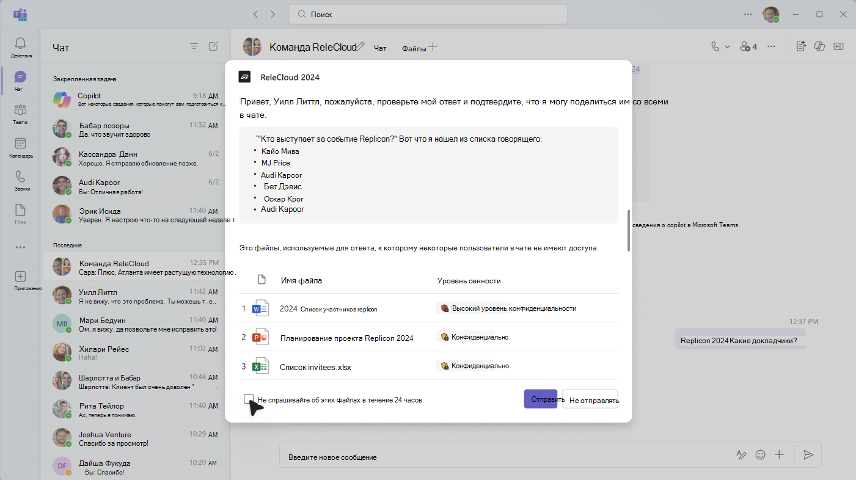Open the Шарлотта и Бабар chat
Image resolution: width=856 pixels, height=480 pixels.
tap(135, 381)
